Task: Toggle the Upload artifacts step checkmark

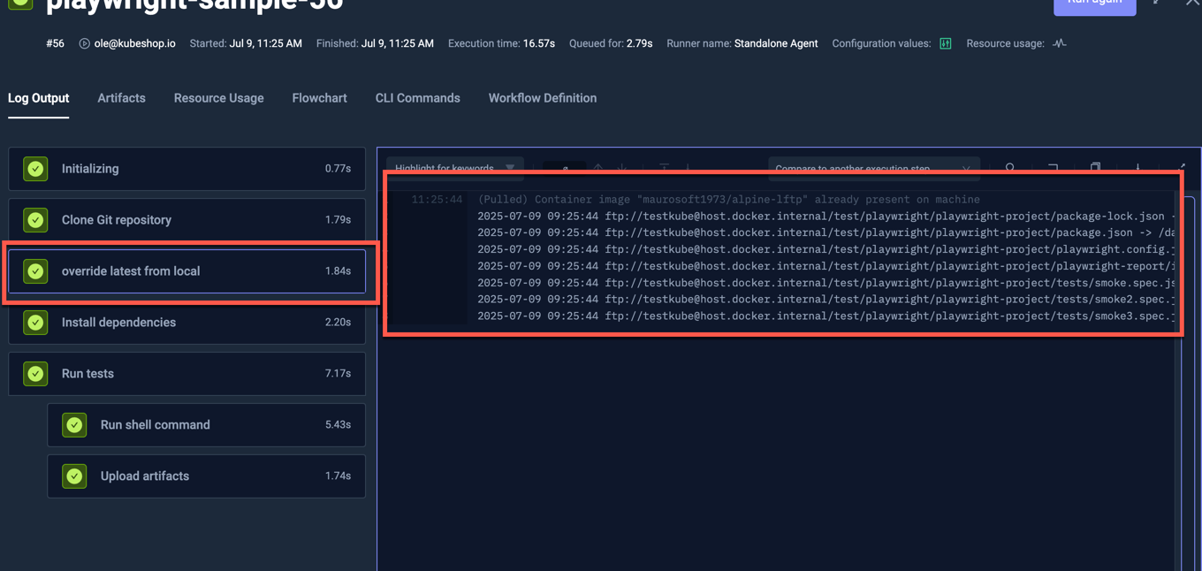Action: click(74, 476)
